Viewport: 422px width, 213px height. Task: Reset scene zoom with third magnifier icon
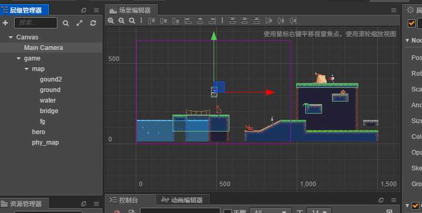pos(132,21)
